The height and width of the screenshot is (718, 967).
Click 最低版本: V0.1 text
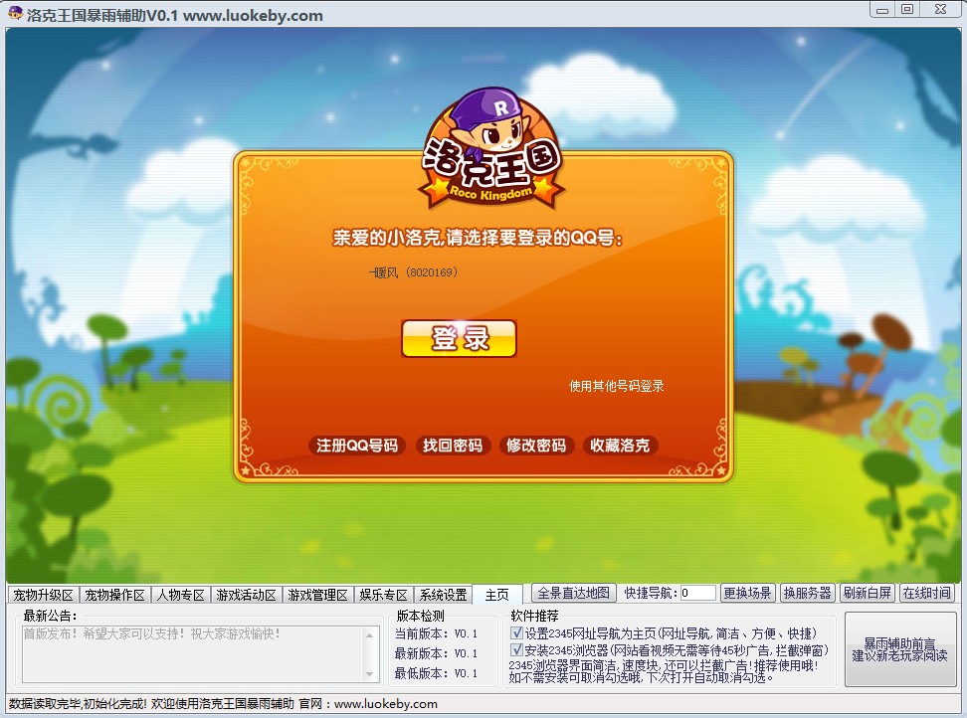point(436,673)
